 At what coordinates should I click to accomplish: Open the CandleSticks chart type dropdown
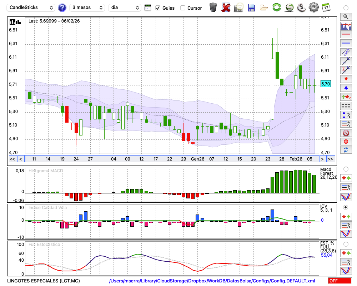coord(31,8)
